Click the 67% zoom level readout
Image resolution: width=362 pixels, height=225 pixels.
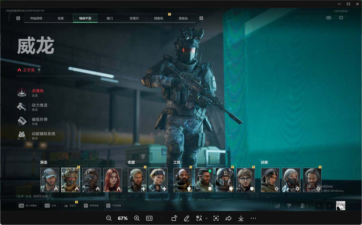pos(123,218)
